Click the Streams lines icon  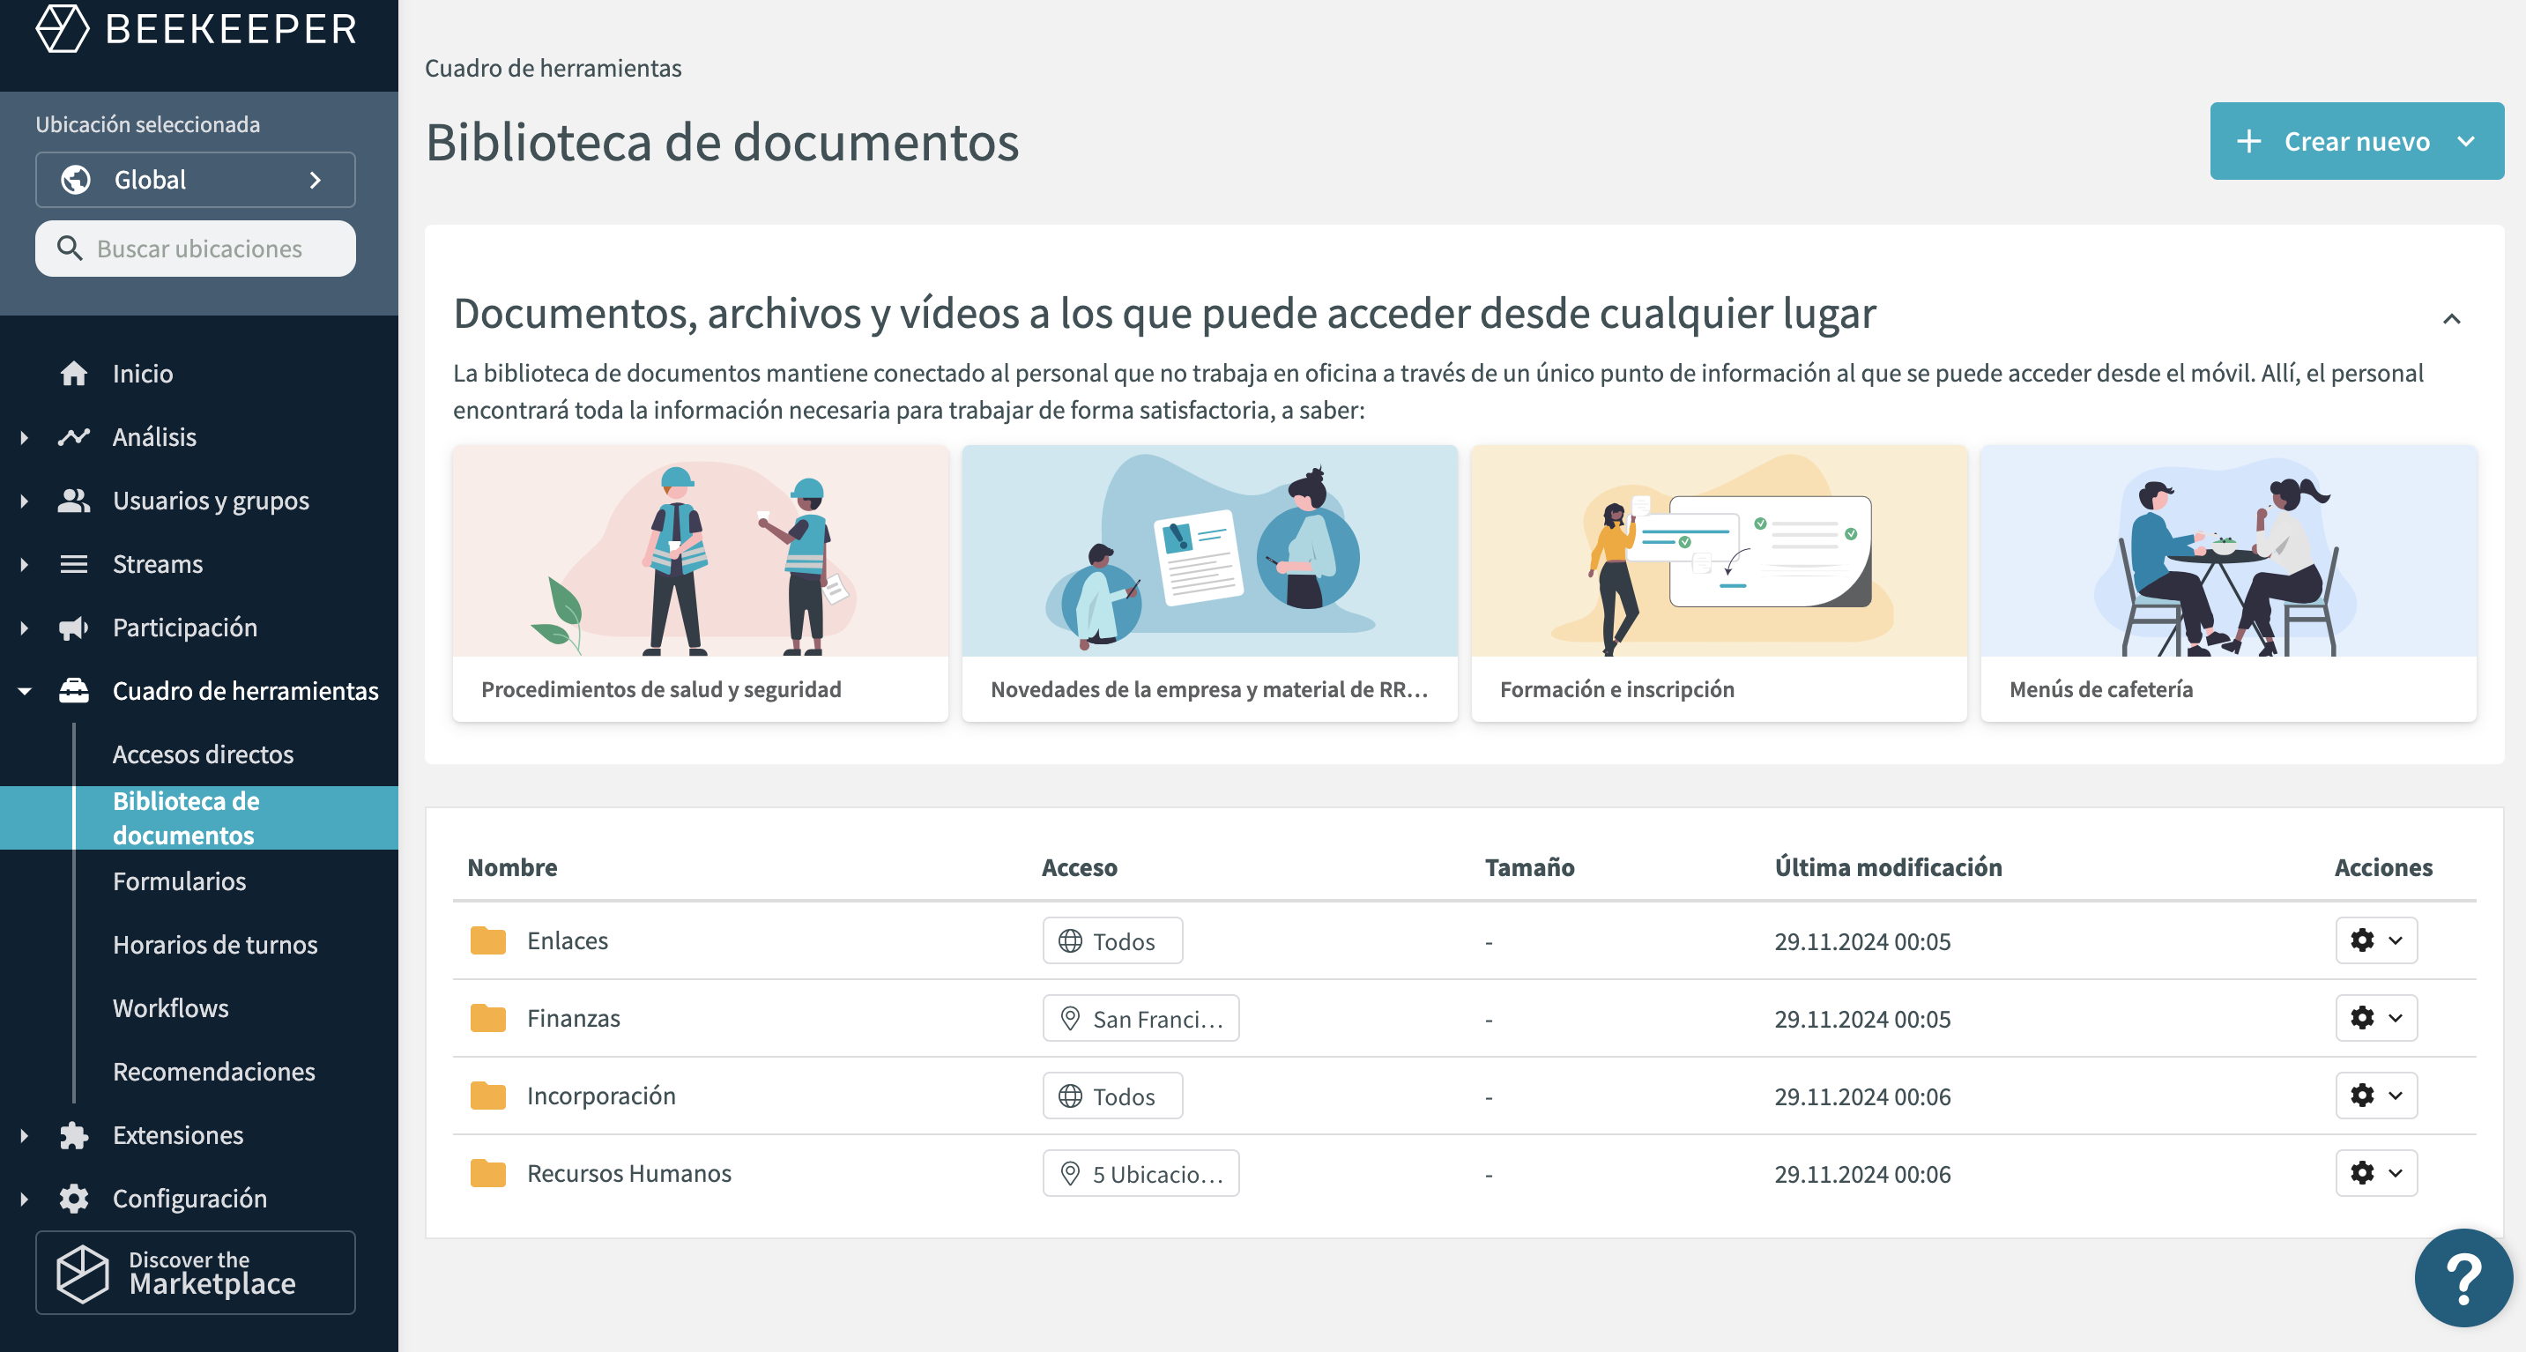click(73, 565)
